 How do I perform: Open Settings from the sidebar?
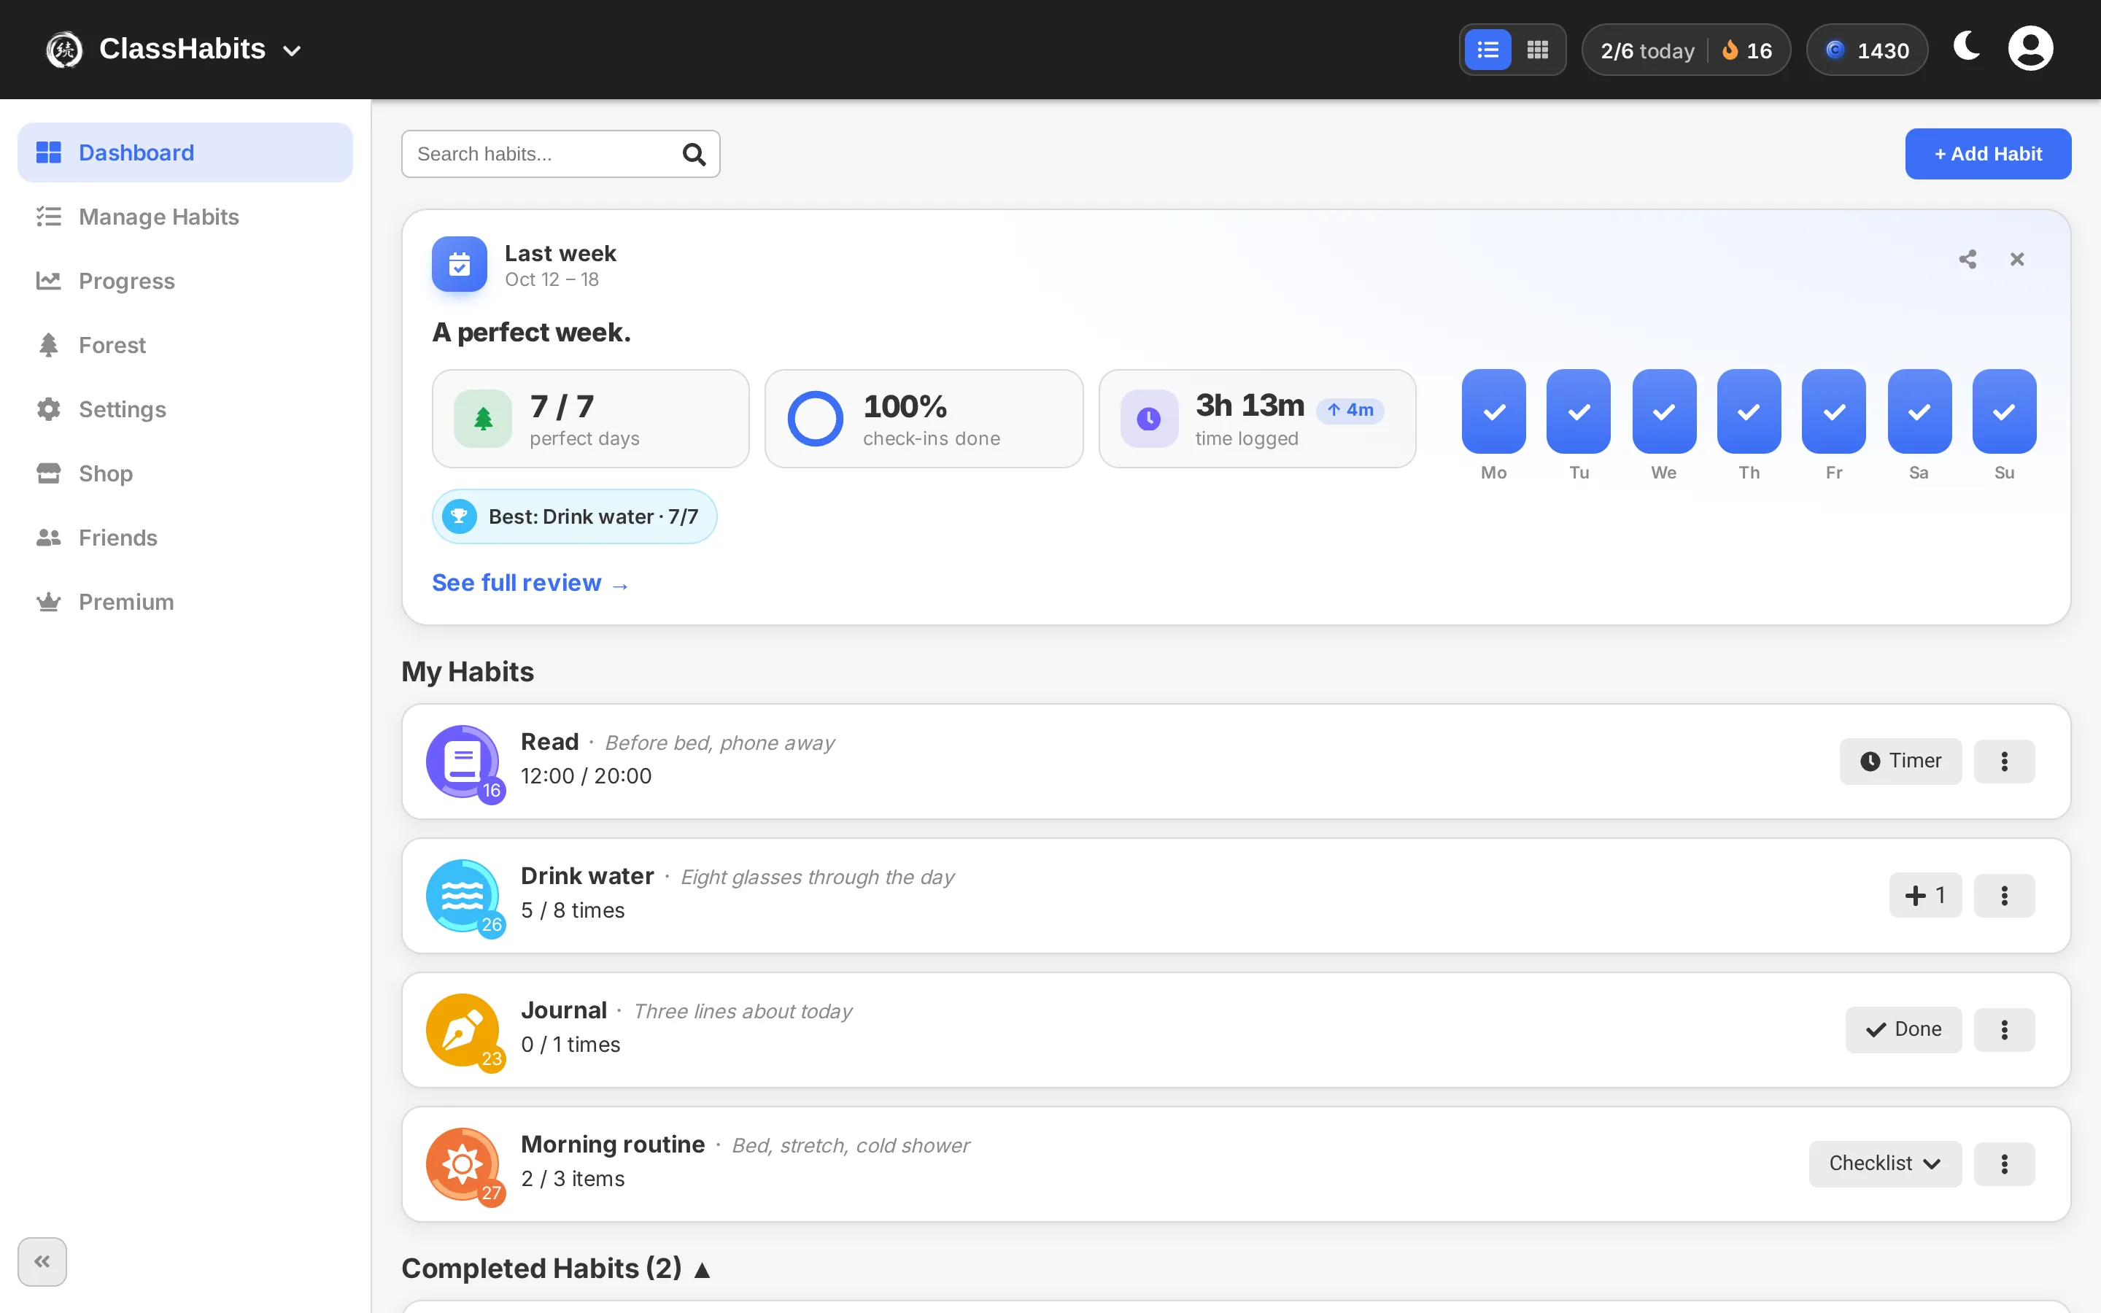pos(185,409)
